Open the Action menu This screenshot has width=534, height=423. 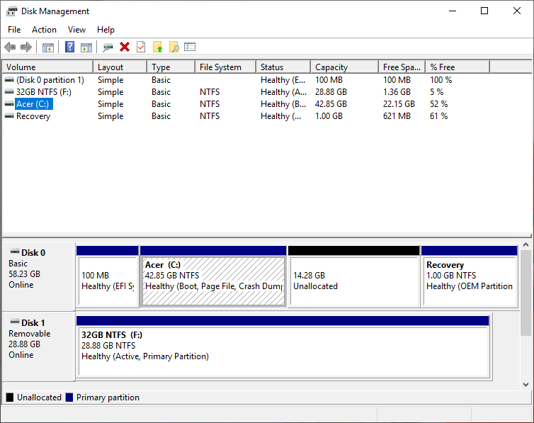[x=45, y=30]
